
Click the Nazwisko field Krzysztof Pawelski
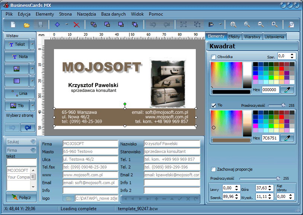[172, 144]
